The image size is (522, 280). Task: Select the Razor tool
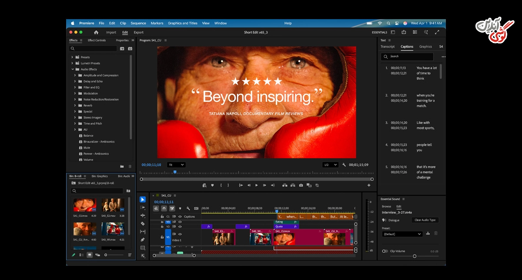coord(143,223)
